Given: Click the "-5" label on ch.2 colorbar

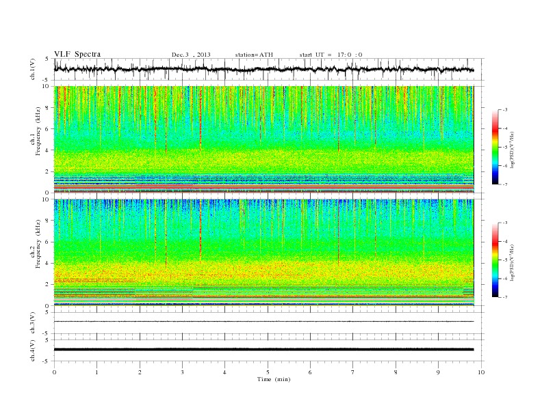Looking at the screenshot, I should click(505, 260).
